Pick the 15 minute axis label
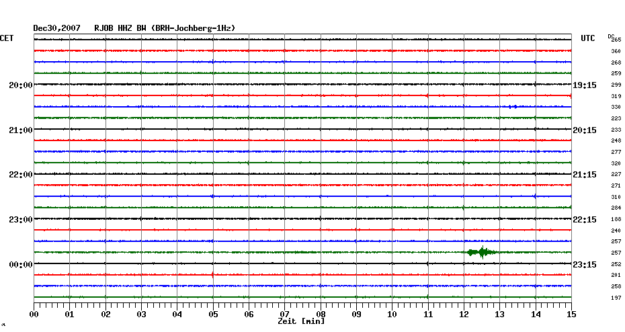Viewport: 625px width, 332px height. point(572,315)
